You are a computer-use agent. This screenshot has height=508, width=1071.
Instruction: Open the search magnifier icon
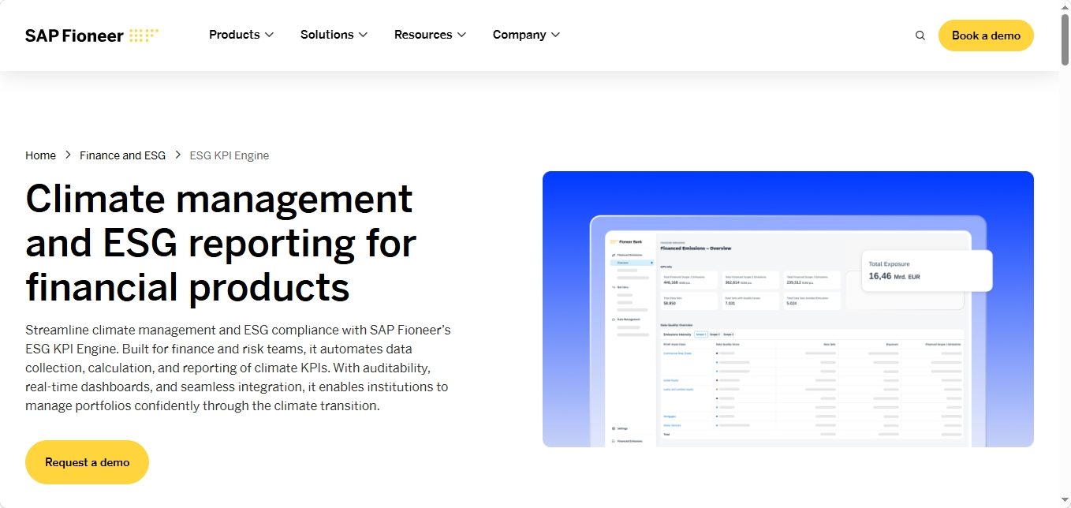[x=920, y=35]
